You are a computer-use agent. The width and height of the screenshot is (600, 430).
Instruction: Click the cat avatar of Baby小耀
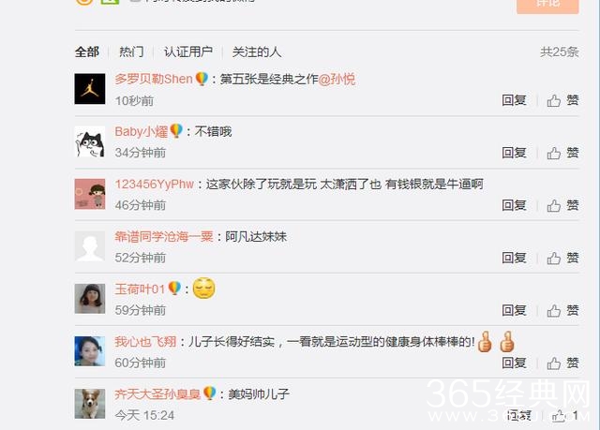pyautogui.click(x=90, y=141)
